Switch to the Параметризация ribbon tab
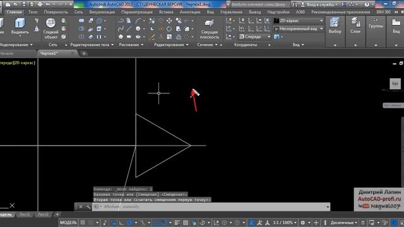 [x=137, y=12]
